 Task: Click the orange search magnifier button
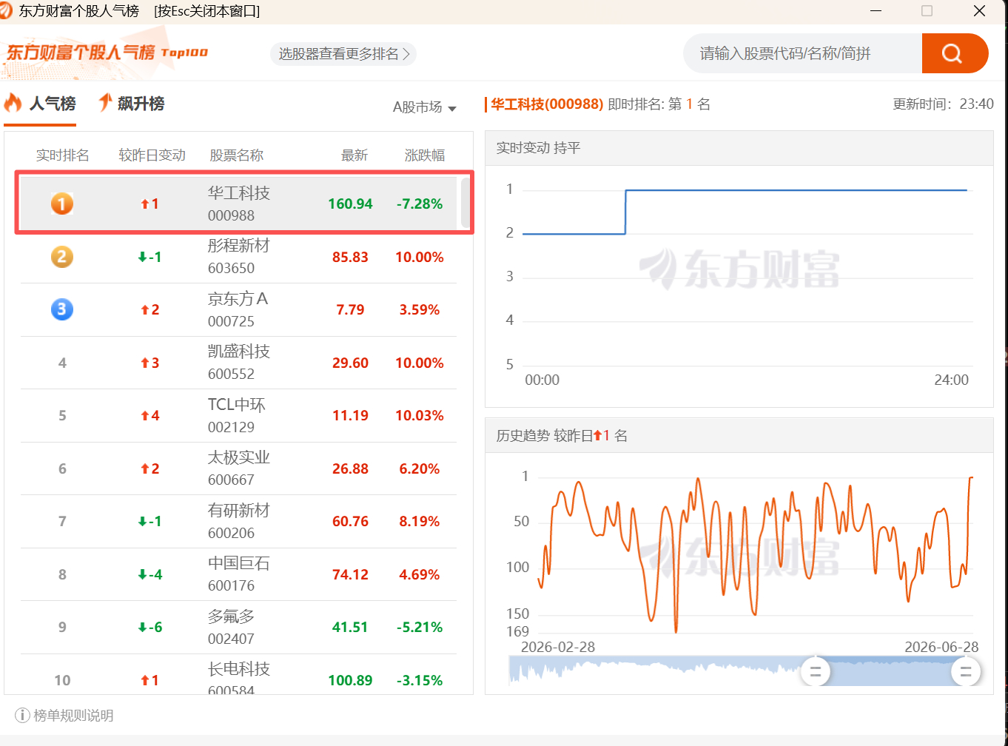pos(955,53)
